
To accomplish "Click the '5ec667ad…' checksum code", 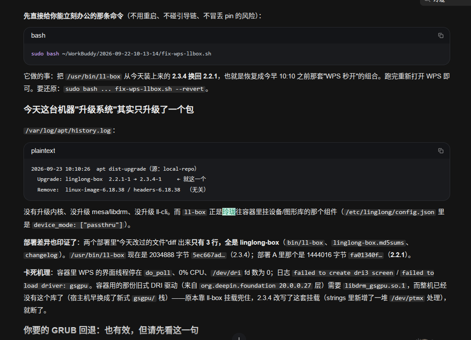I will pyautogui.click(x=209, y=255).
